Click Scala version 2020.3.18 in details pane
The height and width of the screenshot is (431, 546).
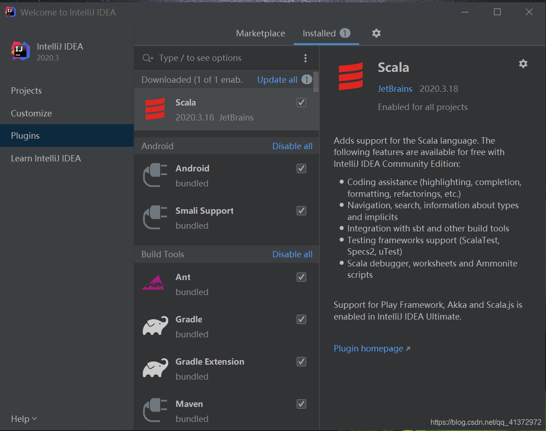pos(439,89)
